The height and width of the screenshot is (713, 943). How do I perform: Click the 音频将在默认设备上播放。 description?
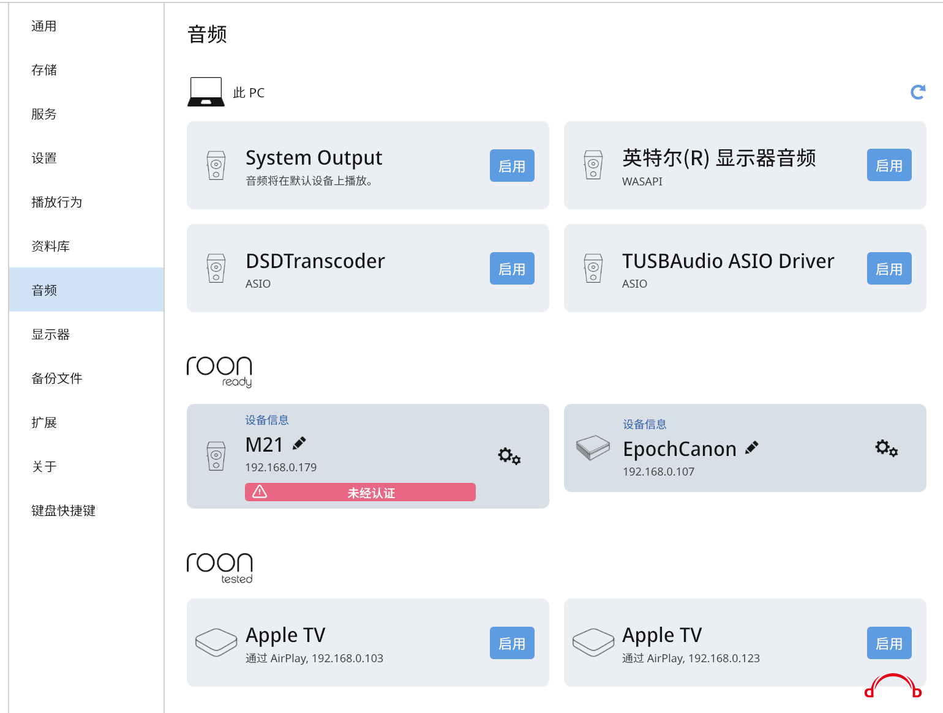click(309, 181)
